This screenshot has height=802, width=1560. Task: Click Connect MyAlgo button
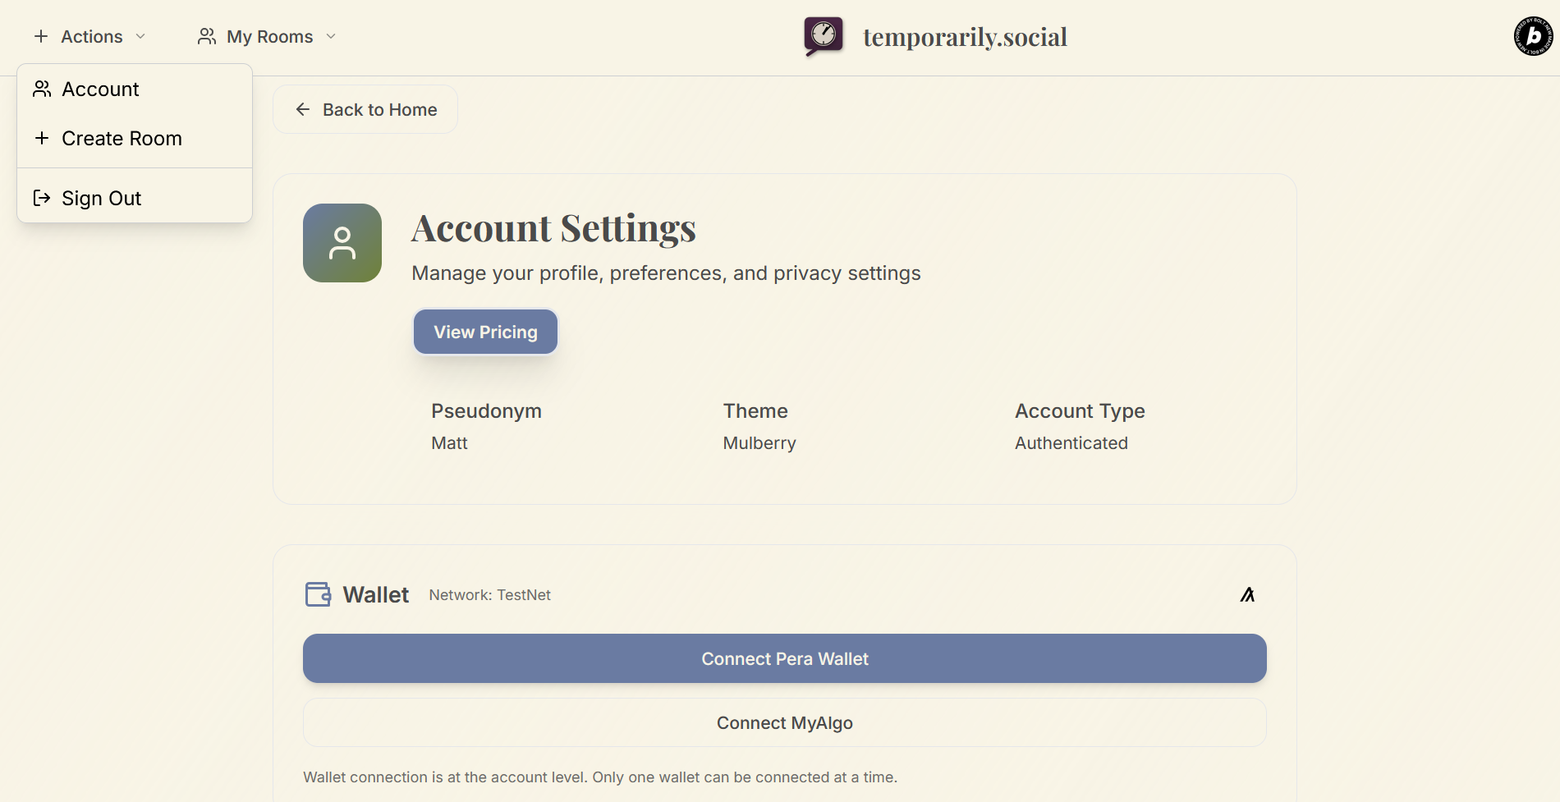pos(784,722)
